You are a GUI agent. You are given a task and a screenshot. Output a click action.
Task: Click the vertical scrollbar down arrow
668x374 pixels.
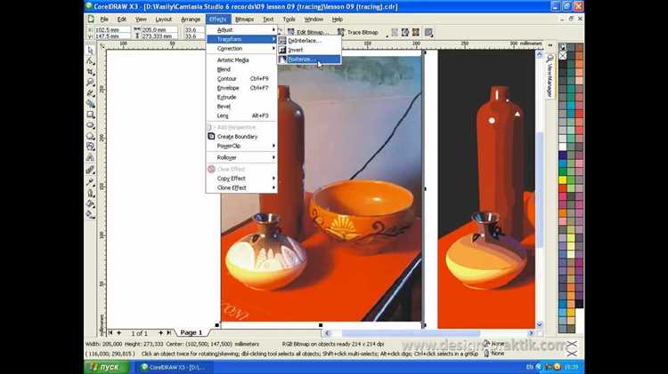539,325
